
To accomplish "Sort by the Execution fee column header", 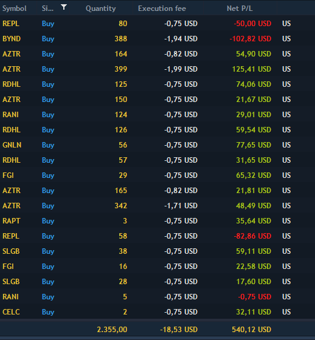I will [x=162, y=8].
